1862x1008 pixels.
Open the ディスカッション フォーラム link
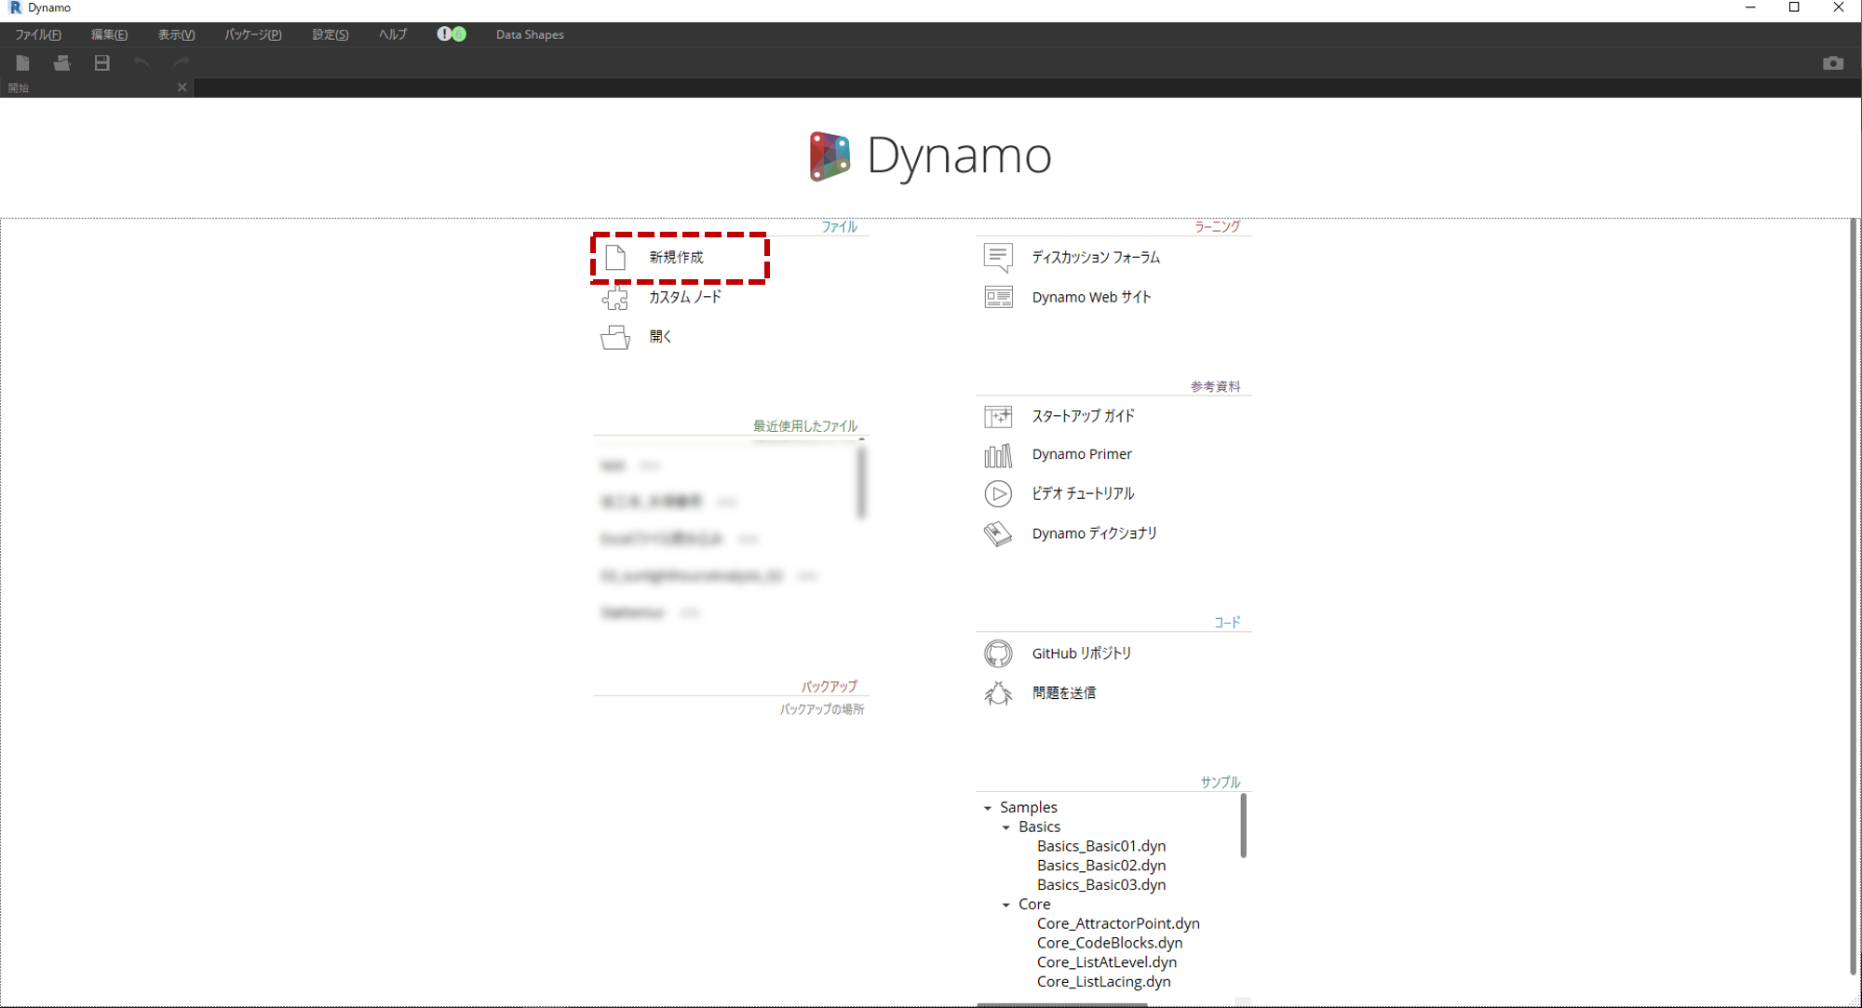1095,257
